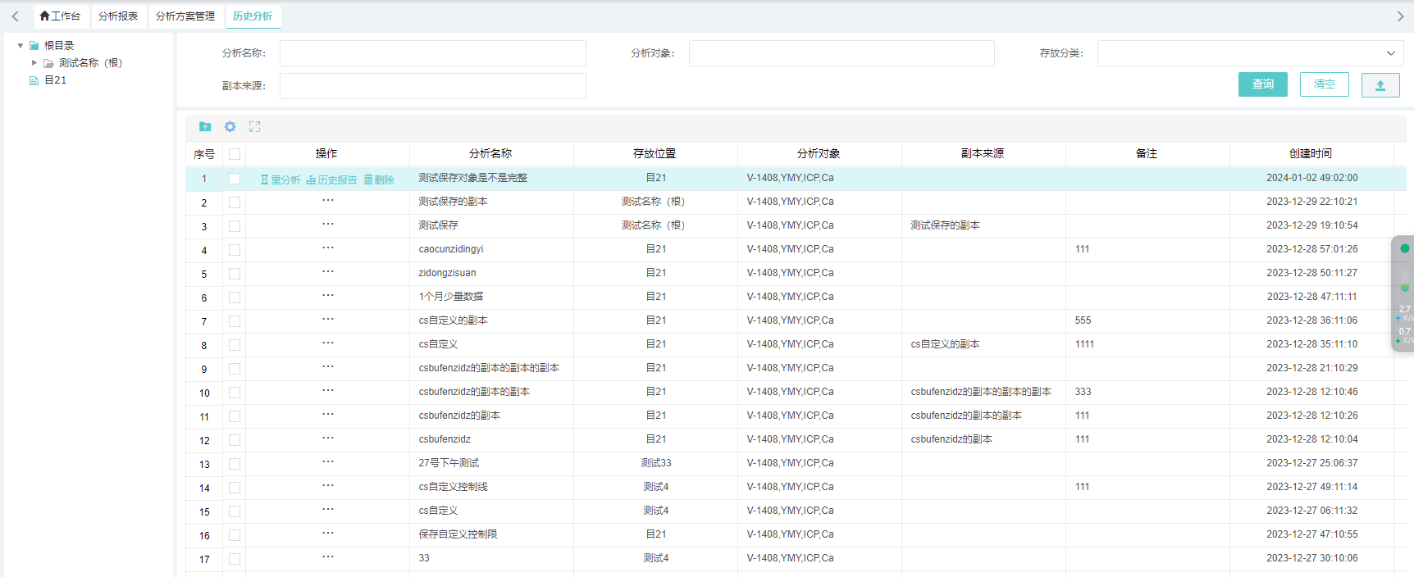Click the 创建时间 column header
1414x577 pixels.
(x=1311, y=154)
